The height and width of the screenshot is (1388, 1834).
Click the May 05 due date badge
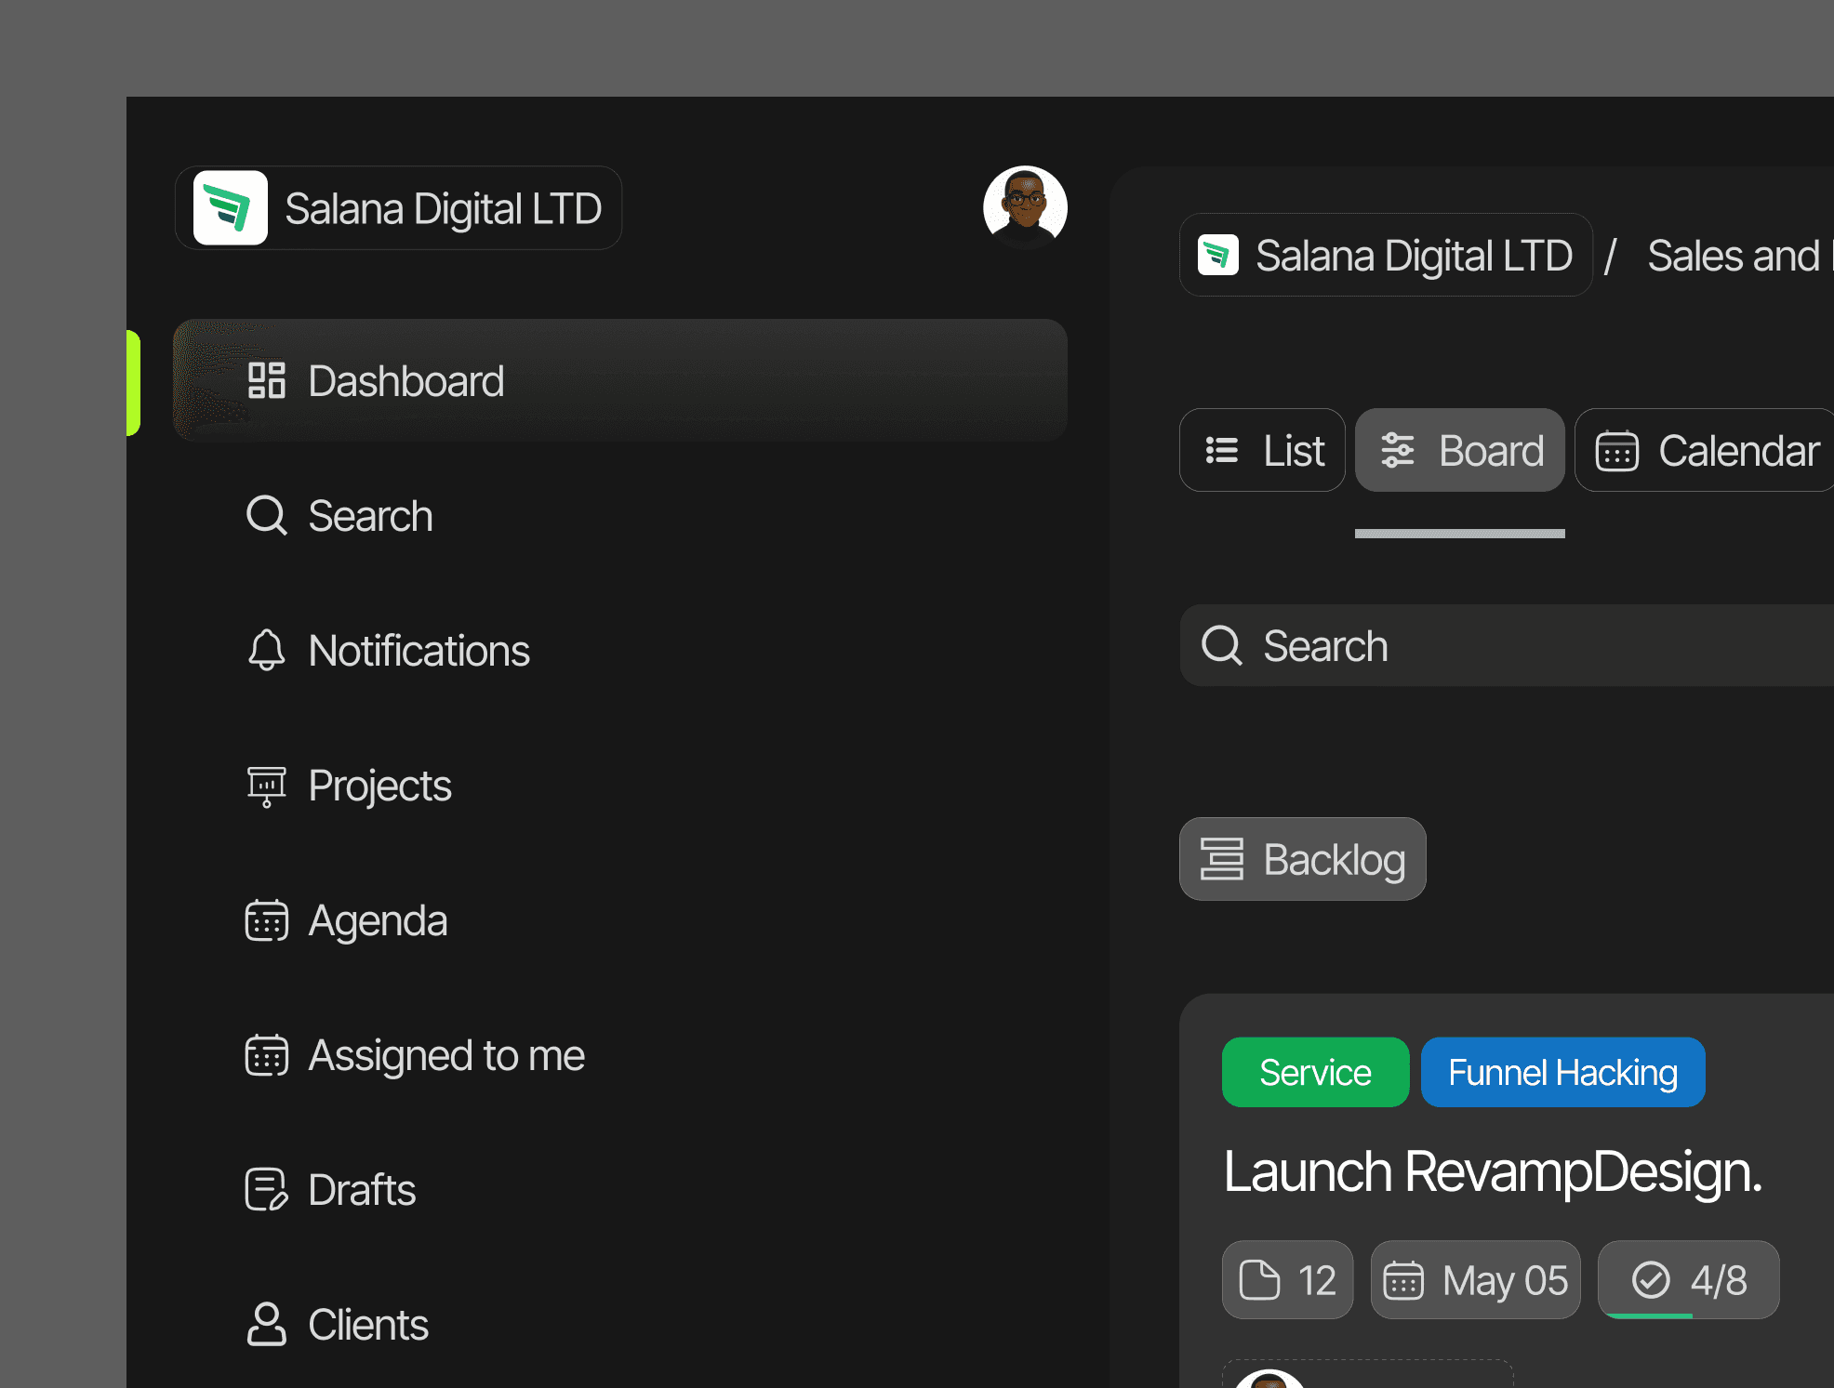pyautogui.click(x=1475, y=1280)
